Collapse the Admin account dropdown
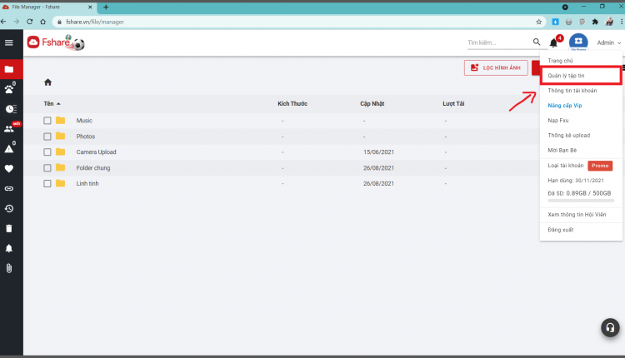 point(608,42)
